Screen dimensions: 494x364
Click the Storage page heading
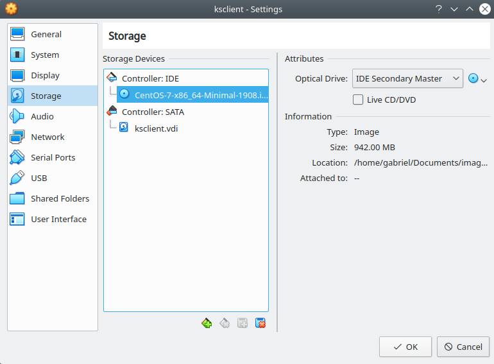127,36
